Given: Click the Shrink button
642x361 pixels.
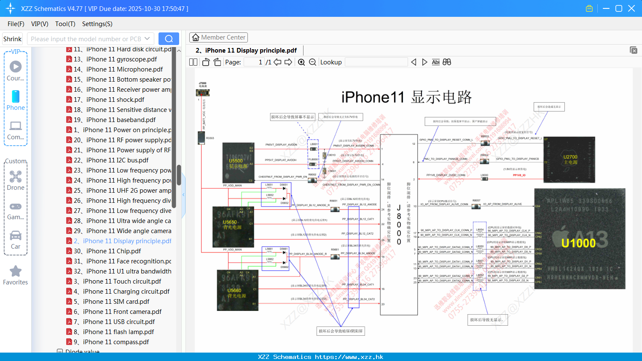Looking at the screenshot, I should click(12, 39).
